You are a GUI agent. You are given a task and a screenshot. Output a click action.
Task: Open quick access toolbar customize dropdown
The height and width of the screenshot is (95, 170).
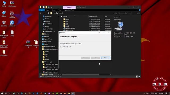point(52,7)
